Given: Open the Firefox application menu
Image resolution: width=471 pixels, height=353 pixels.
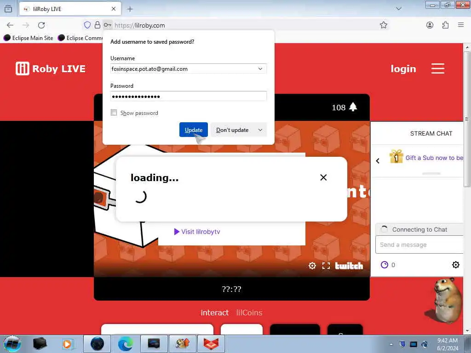Looking at the screenshot, I should click(461, 25).
